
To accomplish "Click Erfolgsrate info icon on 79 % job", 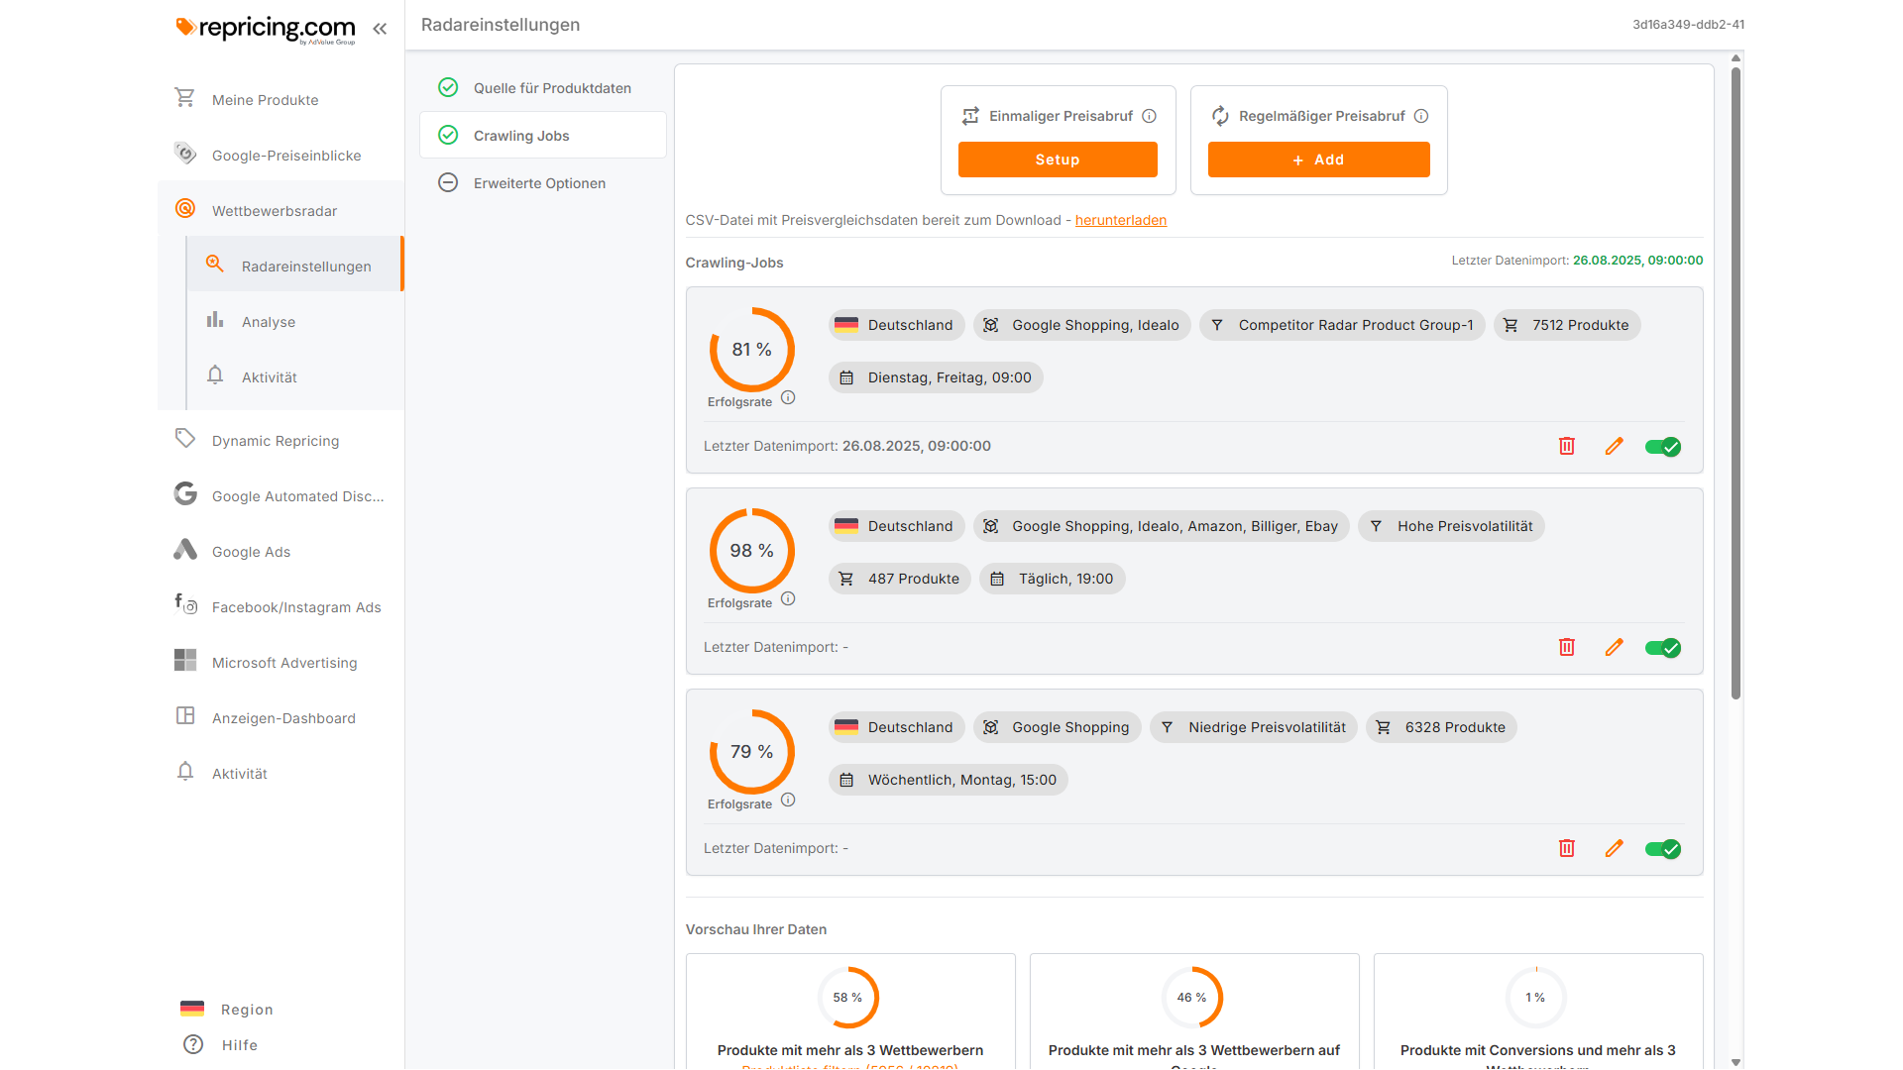I will click(788, 800).
